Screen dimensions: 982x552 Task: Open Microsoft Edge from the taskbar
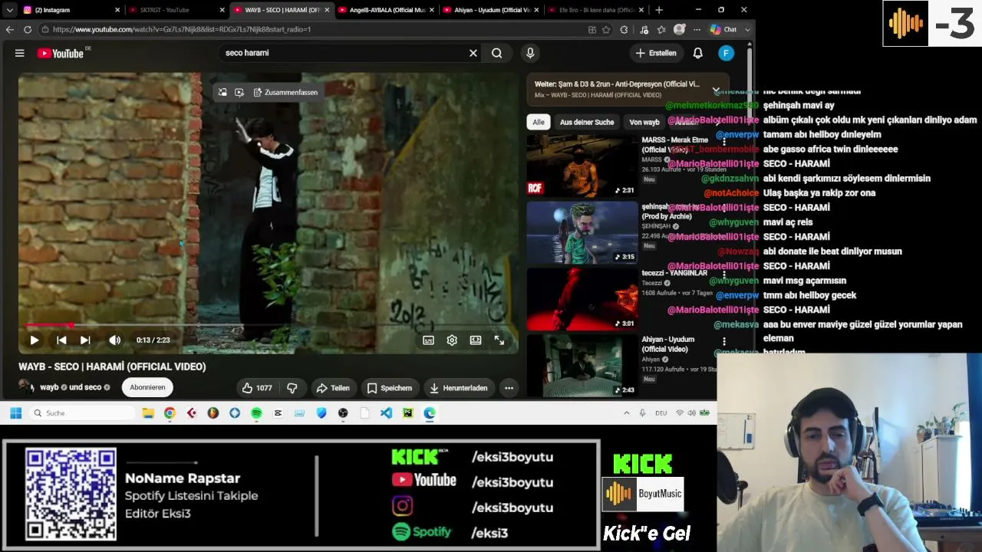pyautogui.click(x=430, y=413)
